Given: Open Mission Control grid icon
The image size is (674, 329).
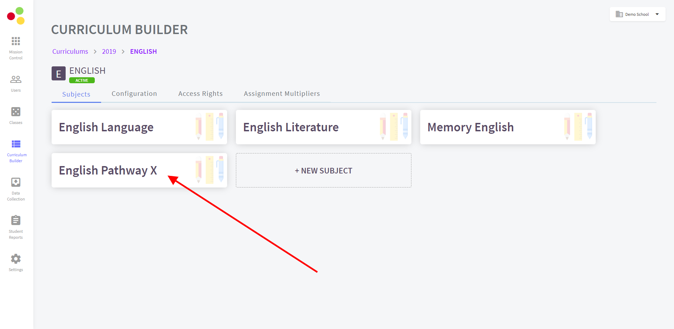Looking at the screenshot, I should click(x=16, y=41).
